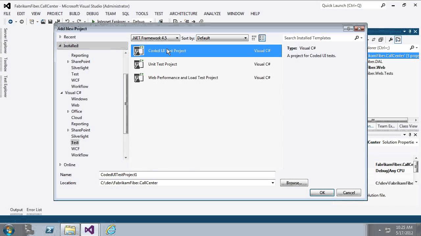Open PowerShell from the taskbar
The width and height of the screenshot is (421, 236).
50,230
